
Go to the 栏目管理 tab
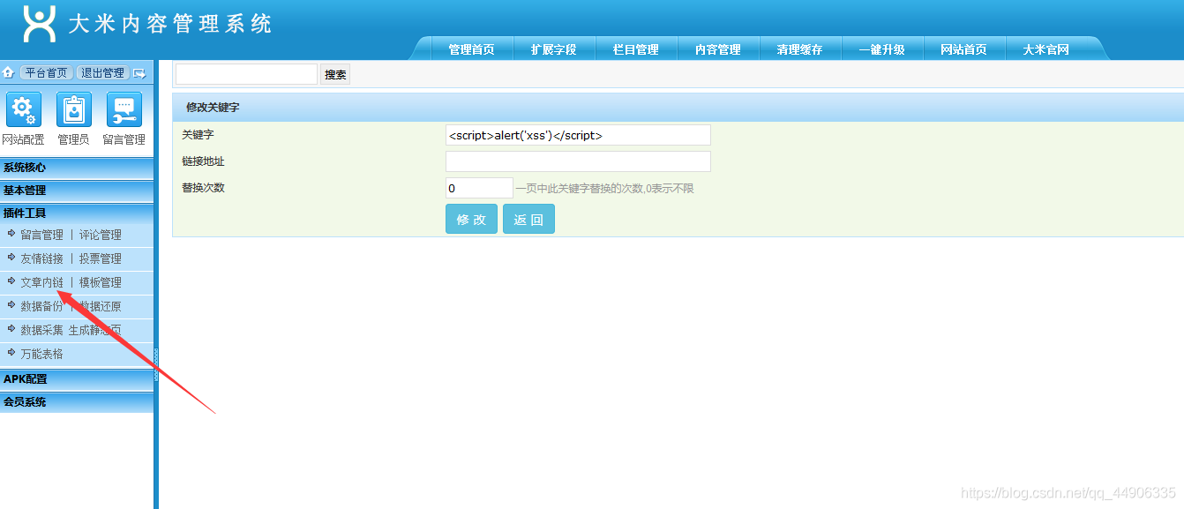click(636, 49)
